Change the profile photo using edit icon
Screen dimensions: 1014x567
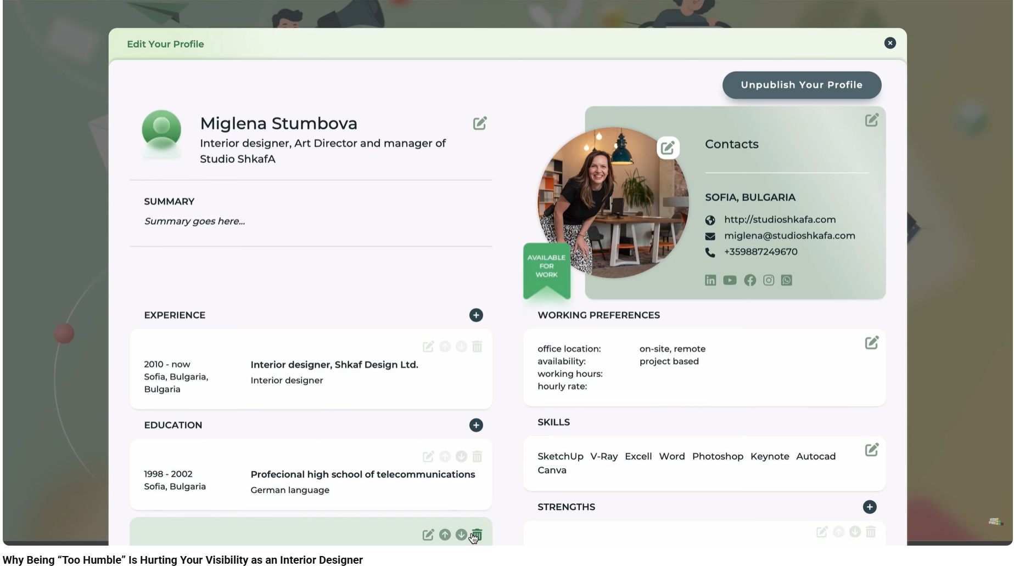(x=668, y=147)
